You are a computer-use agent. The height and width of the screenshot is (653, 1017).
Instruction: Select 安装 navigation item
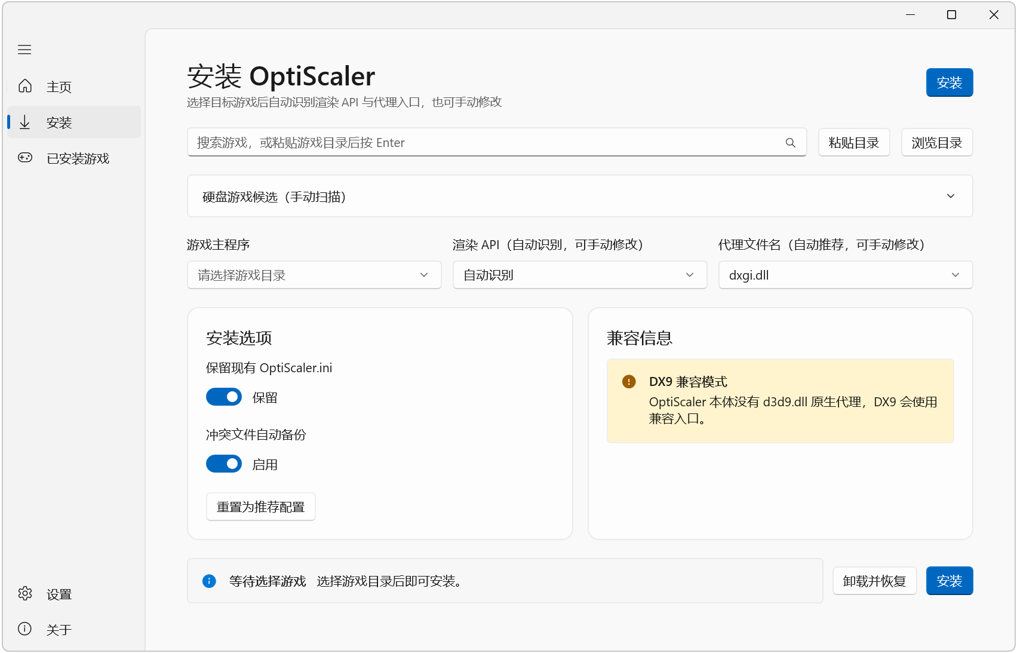coord(74,122)
